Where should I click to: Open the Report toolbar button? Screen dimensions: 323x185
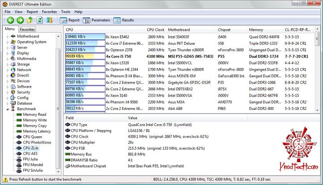coord(70,20)
